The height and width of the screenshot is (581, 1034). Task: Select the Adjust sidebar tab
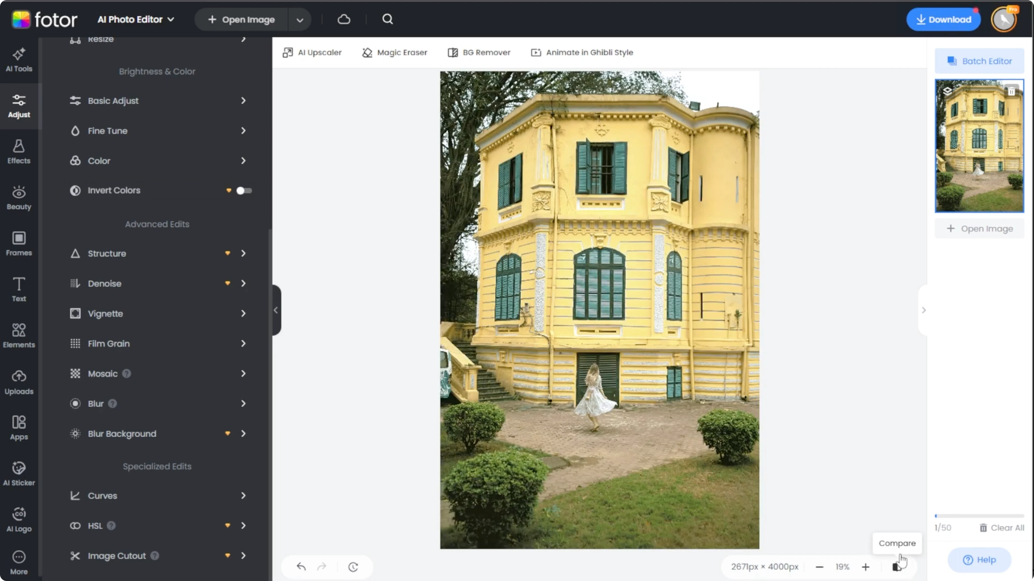[19, 106]
